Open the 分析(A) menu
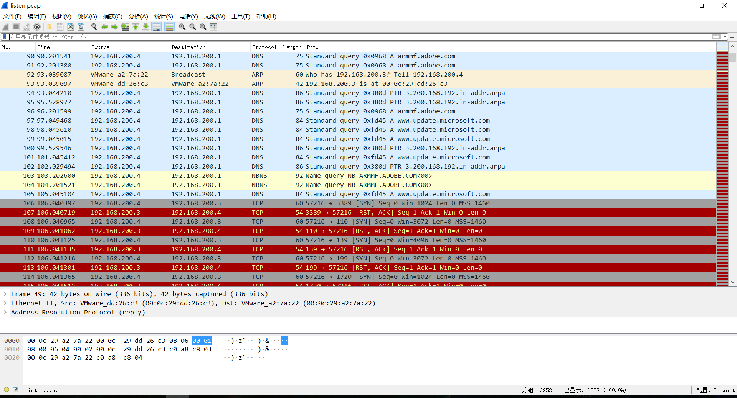This screenshot has width=737, height=398. [138, 16]
